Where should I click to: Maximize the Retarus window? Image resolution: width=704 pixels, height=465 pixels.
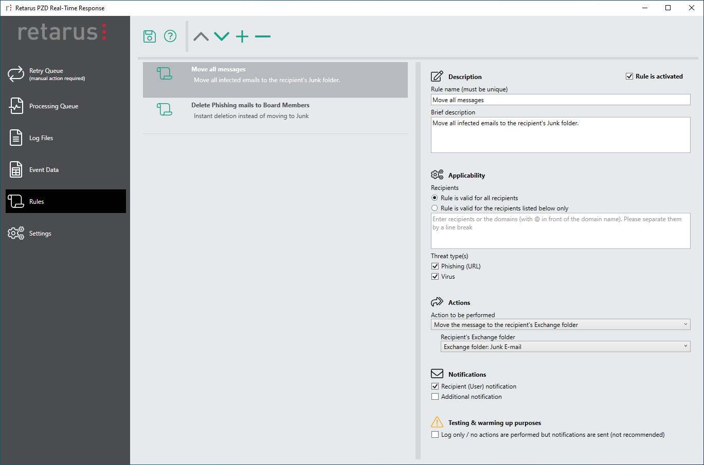pos(668,8)
